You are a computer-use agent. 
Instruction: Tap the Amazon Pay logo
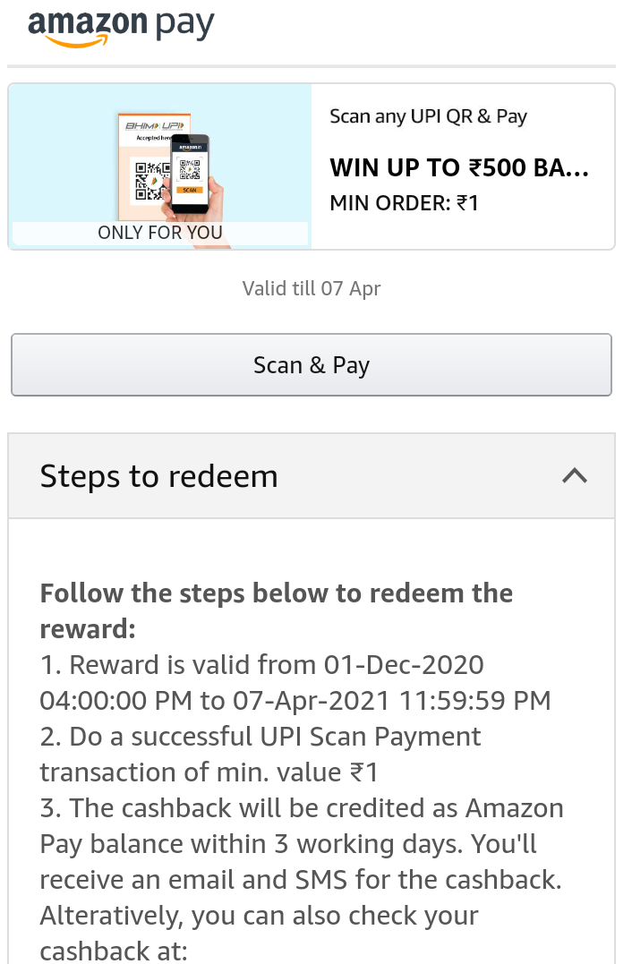click(122, 27)
